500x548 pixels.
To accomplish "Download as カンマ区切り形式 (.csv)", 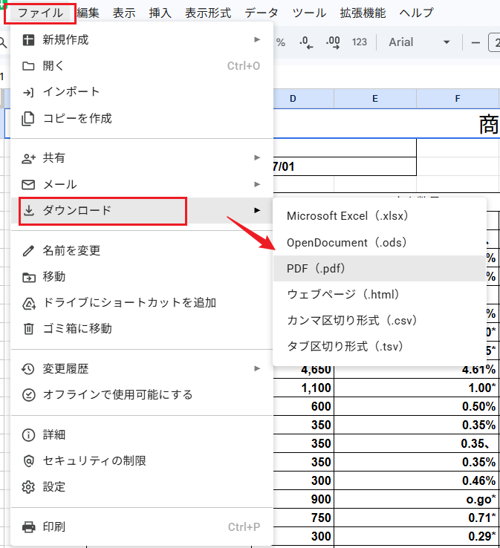I will [x=380, y=321].
